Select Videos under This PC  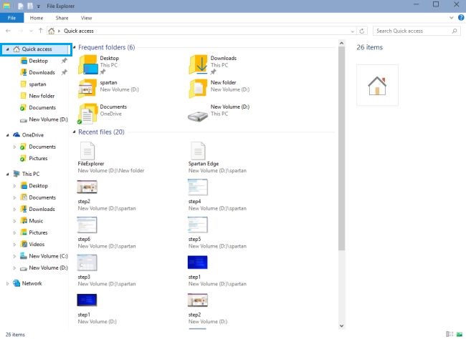coord(37,245)
